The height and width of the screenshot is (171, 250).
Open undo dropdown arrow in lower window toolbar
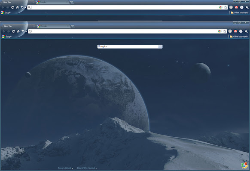point(26,32)
